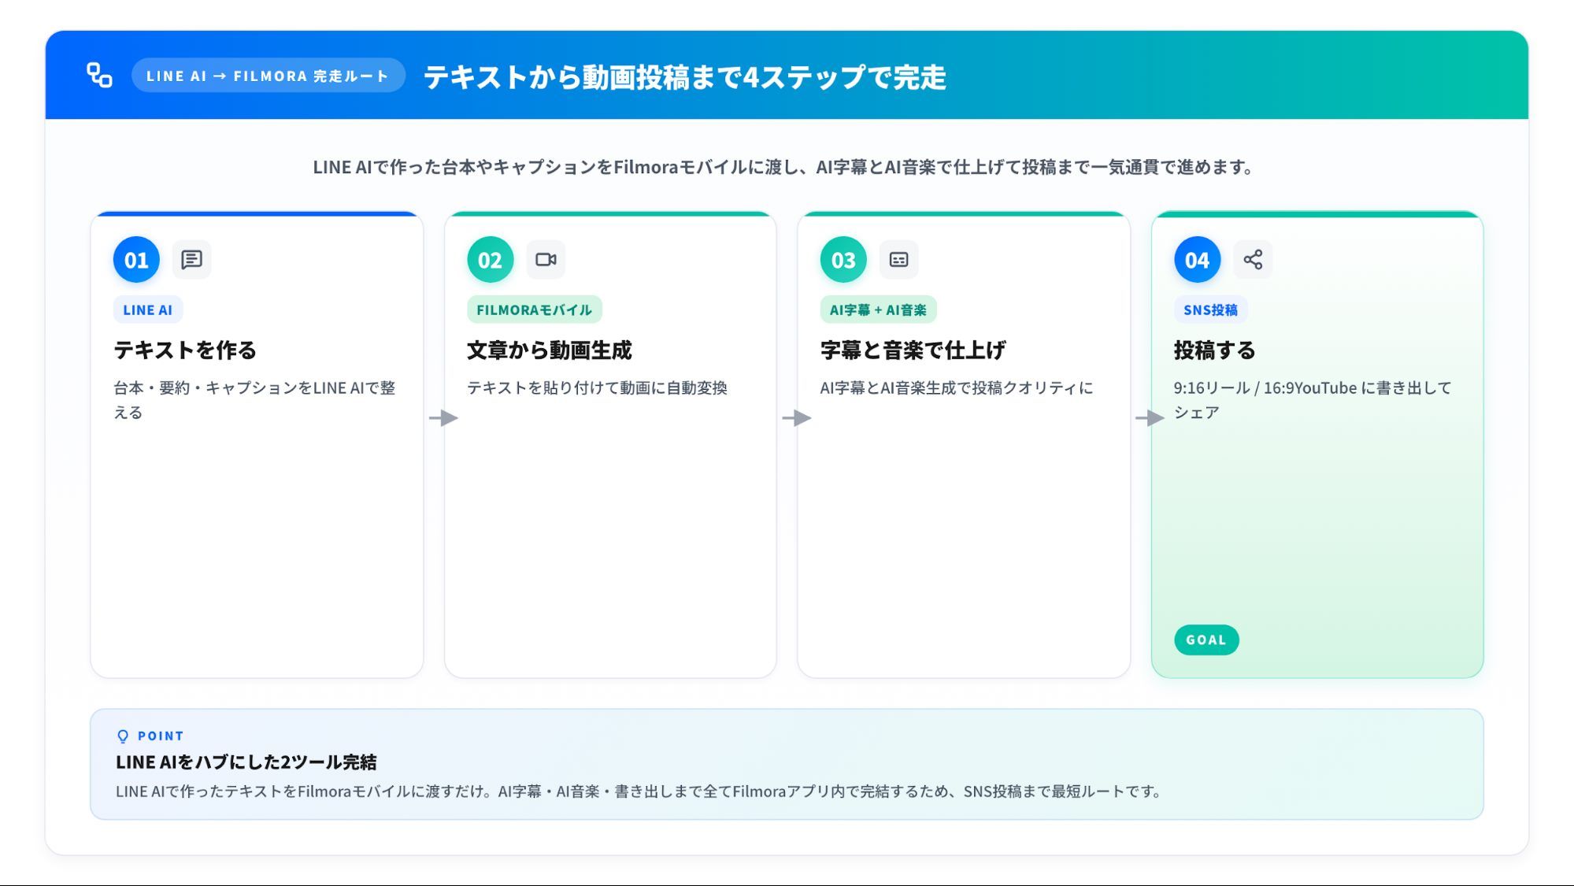Click the green GOAL badge
The width and height of the screenshot is (1574, 886).
1206,639
